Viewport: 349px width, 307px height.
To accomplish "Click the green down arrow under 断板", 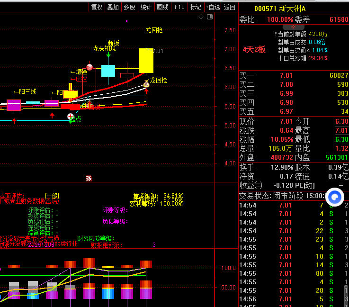I will (108, 55).
